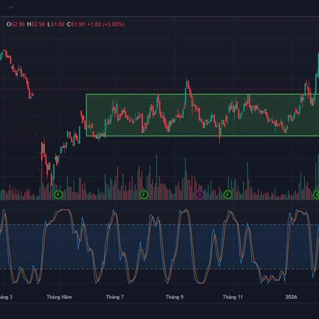
Task: Click F marker between Tháng 7 and Tháng 9
Action: pos(144,195)
